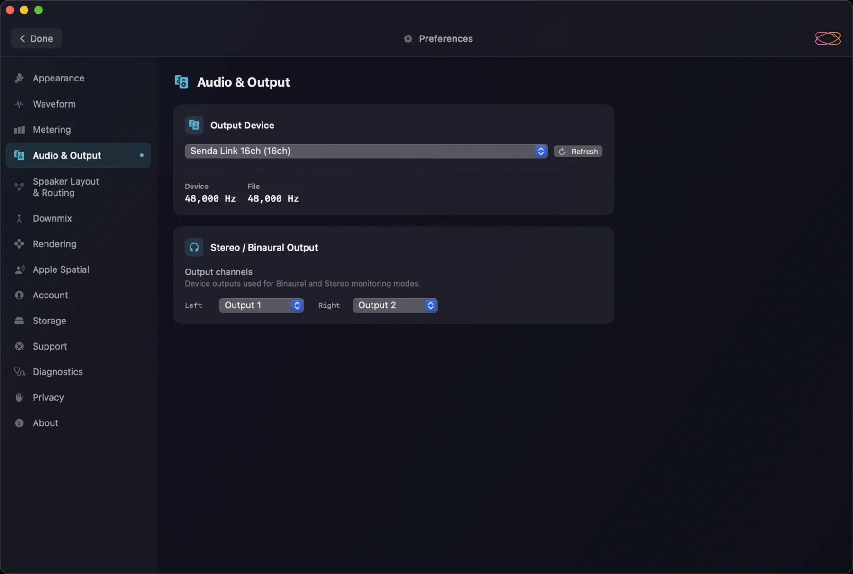Open Downmix settings
The width and height of the screenshot is (853, 574).
pyautogui.click(x=78, y=218)
